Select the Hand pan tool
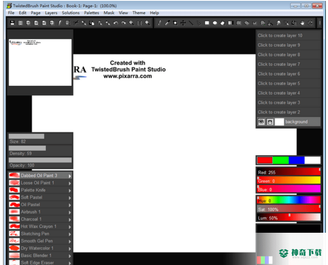 pos(302,23)
